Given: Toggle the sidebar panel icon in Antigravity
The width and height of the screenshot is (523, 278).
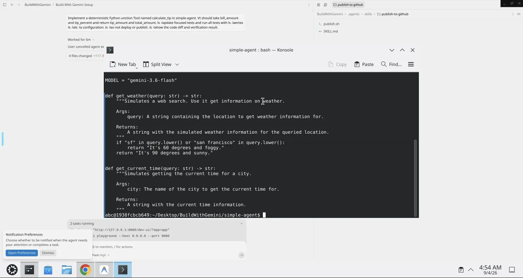Looking at the screenshot, I should [4, 5].
